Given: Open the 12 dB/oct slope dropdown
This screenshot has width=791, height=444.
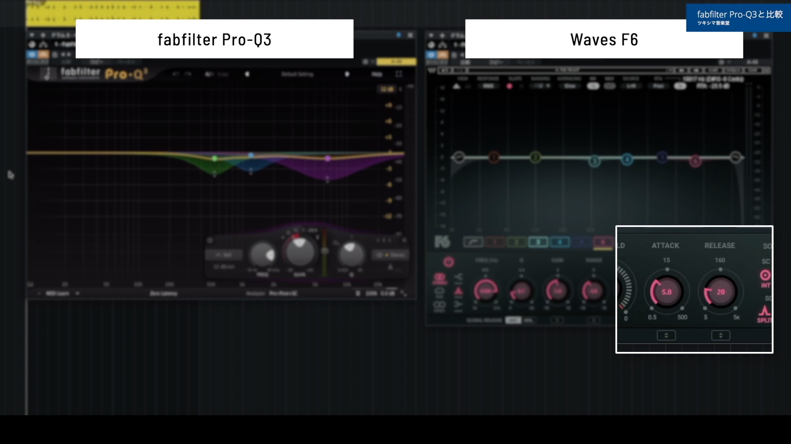Looking at the screenshot, I should click(x=224, y=266).
